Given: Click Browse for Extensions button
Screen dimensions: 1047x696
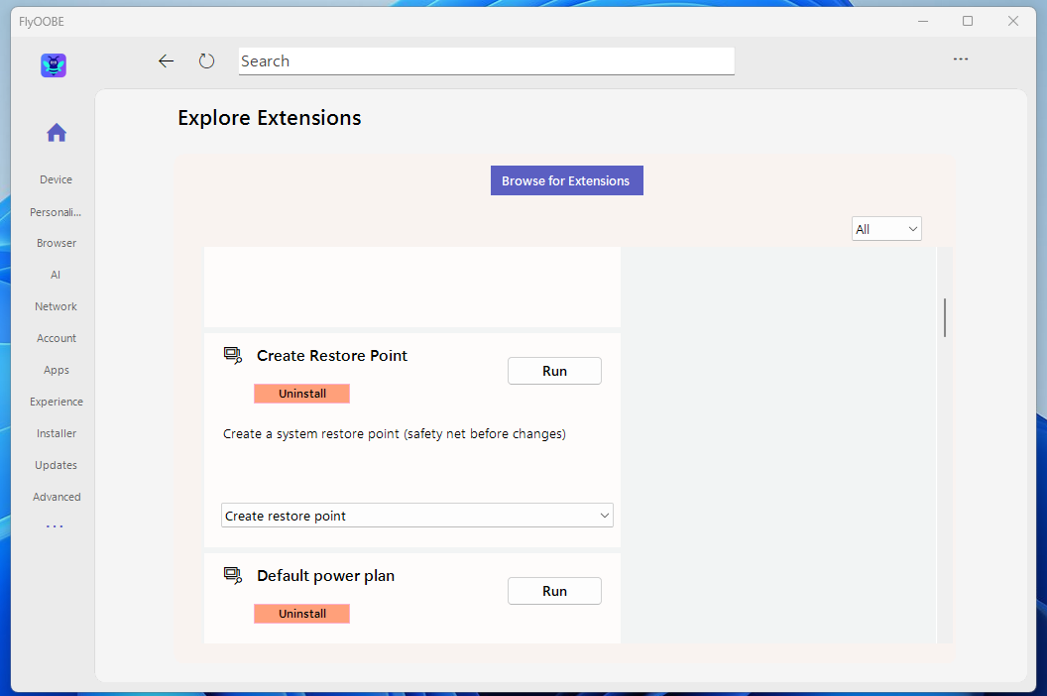Looking at the screenshot, I should click(566, 180).
